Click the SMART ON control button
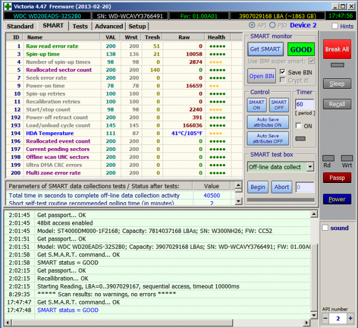 257,106
